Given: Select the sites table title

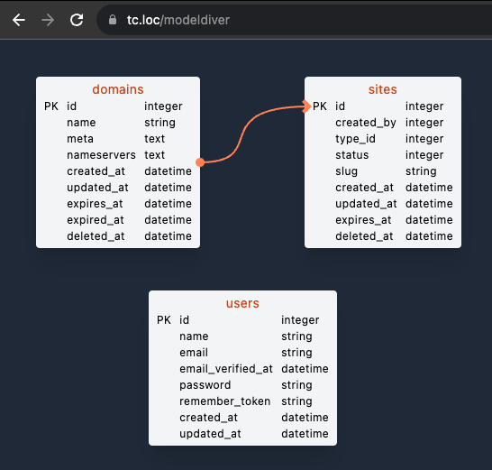Looking at the screenshot, I should (382, 89).
